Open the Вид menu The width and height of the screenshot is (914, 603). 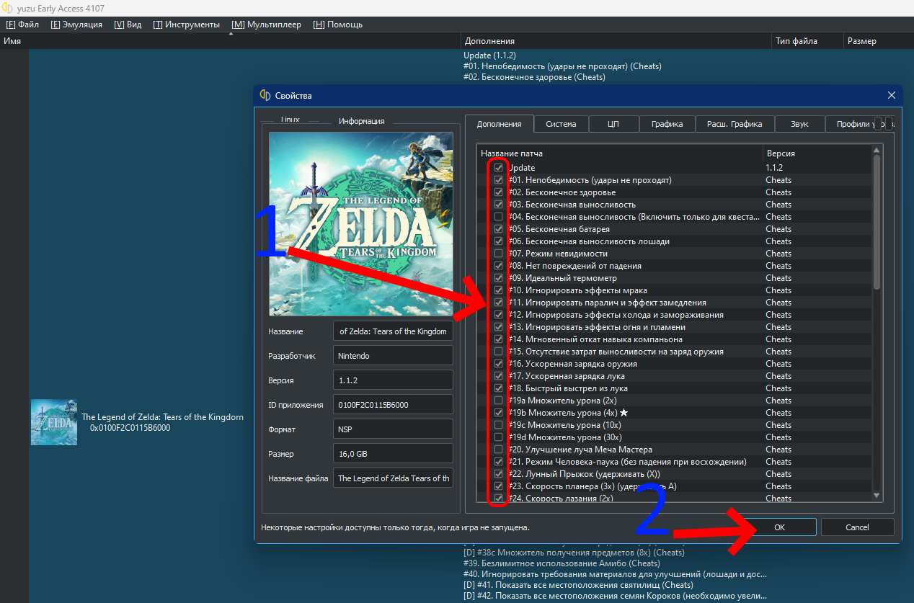(x=128, y=24)
